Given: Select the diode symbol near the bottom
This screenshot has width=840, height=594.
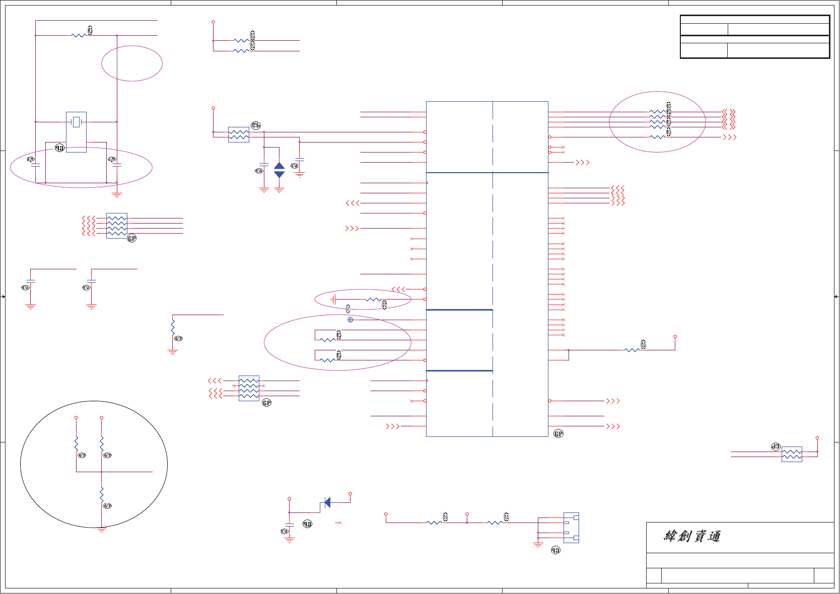Looking at the screenshot, I should [x=327, y=502].
